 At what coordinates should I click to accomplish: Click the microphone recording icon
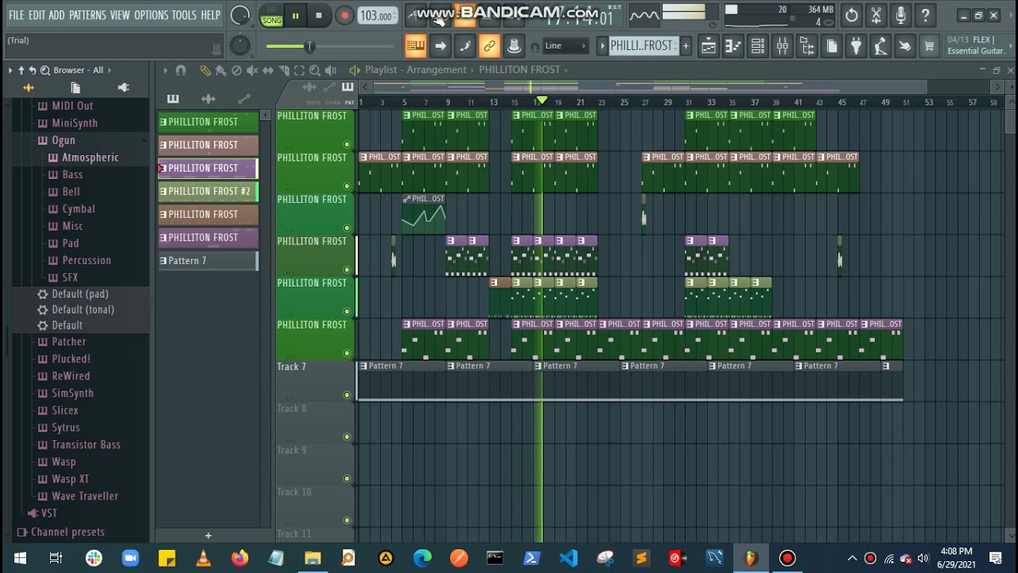(x=901, y=15)
